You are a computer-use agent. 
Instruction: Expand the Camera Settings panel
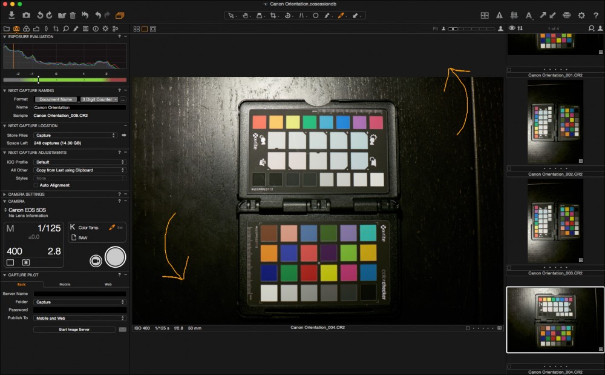pyautogui.click(x=5, y=194)
